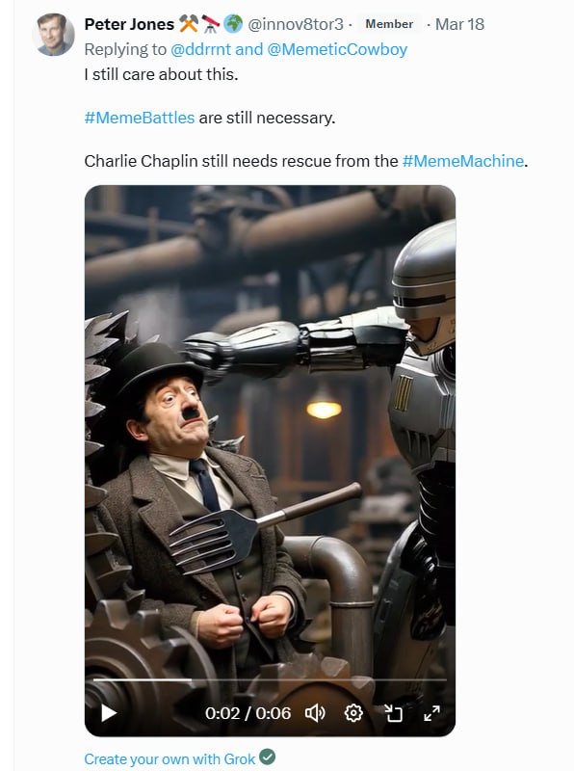Open the Peter Jones display name
Viewport: 574px width, 771px height.
(129, 24)
